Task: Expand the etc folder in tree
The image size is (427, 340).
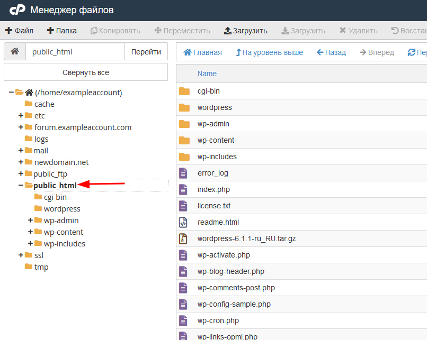Action: pos(21,115)
